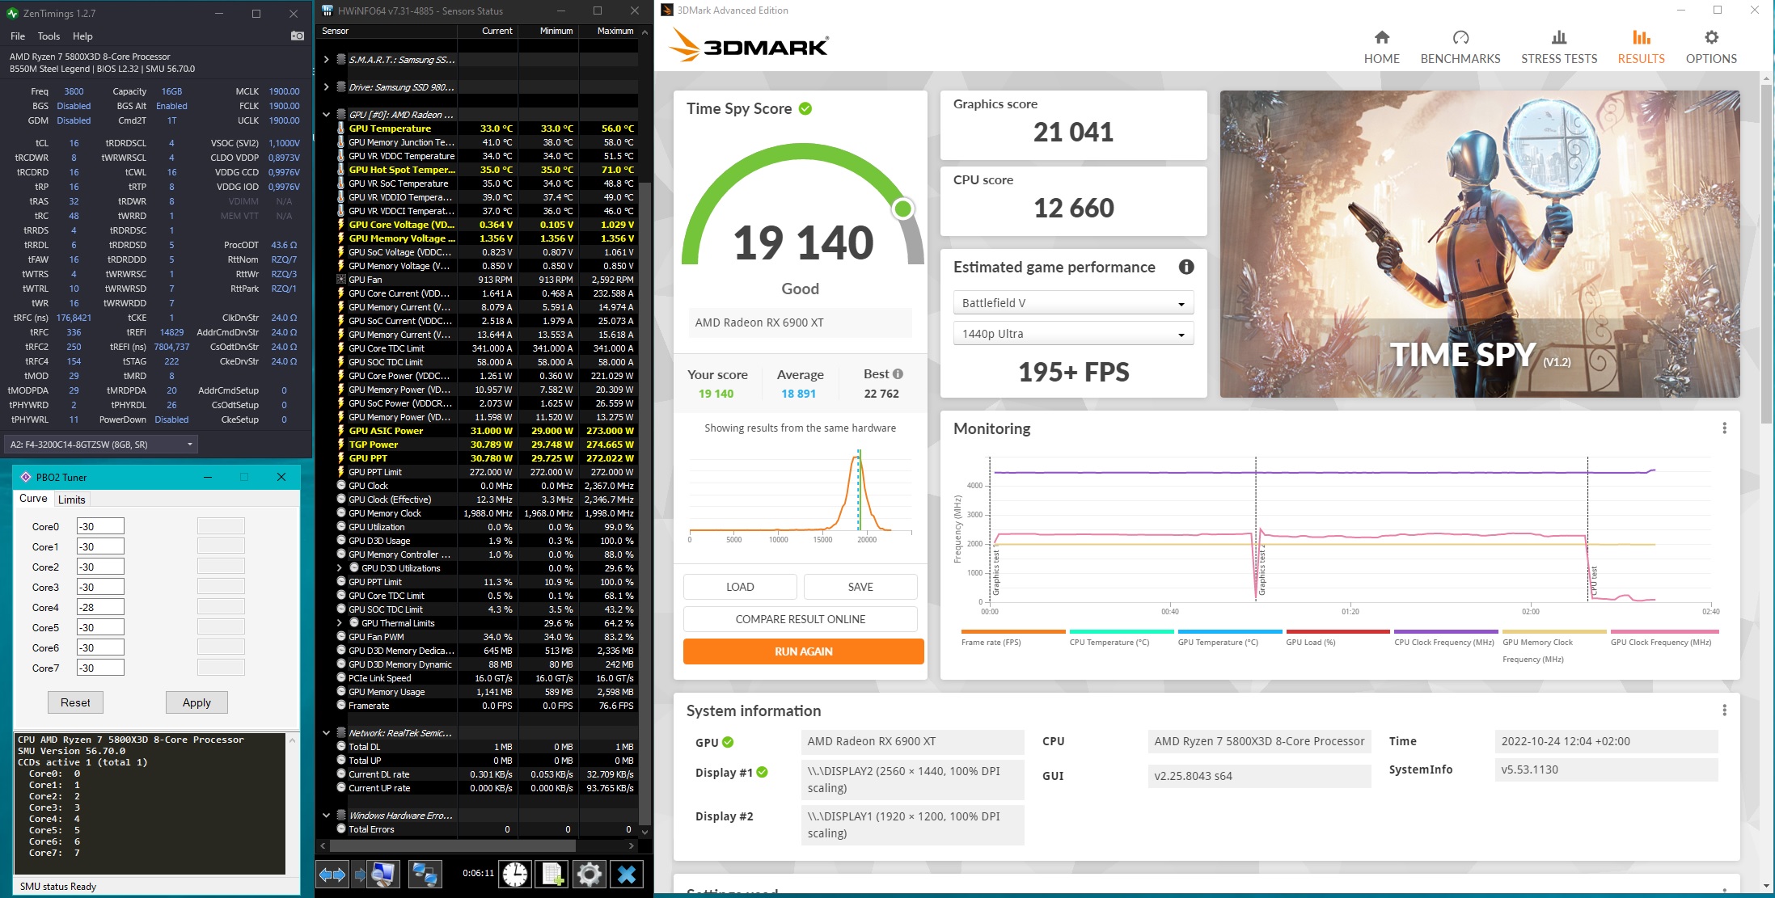
Task: Click the Core4 curve value field
Action: [99, 607]
